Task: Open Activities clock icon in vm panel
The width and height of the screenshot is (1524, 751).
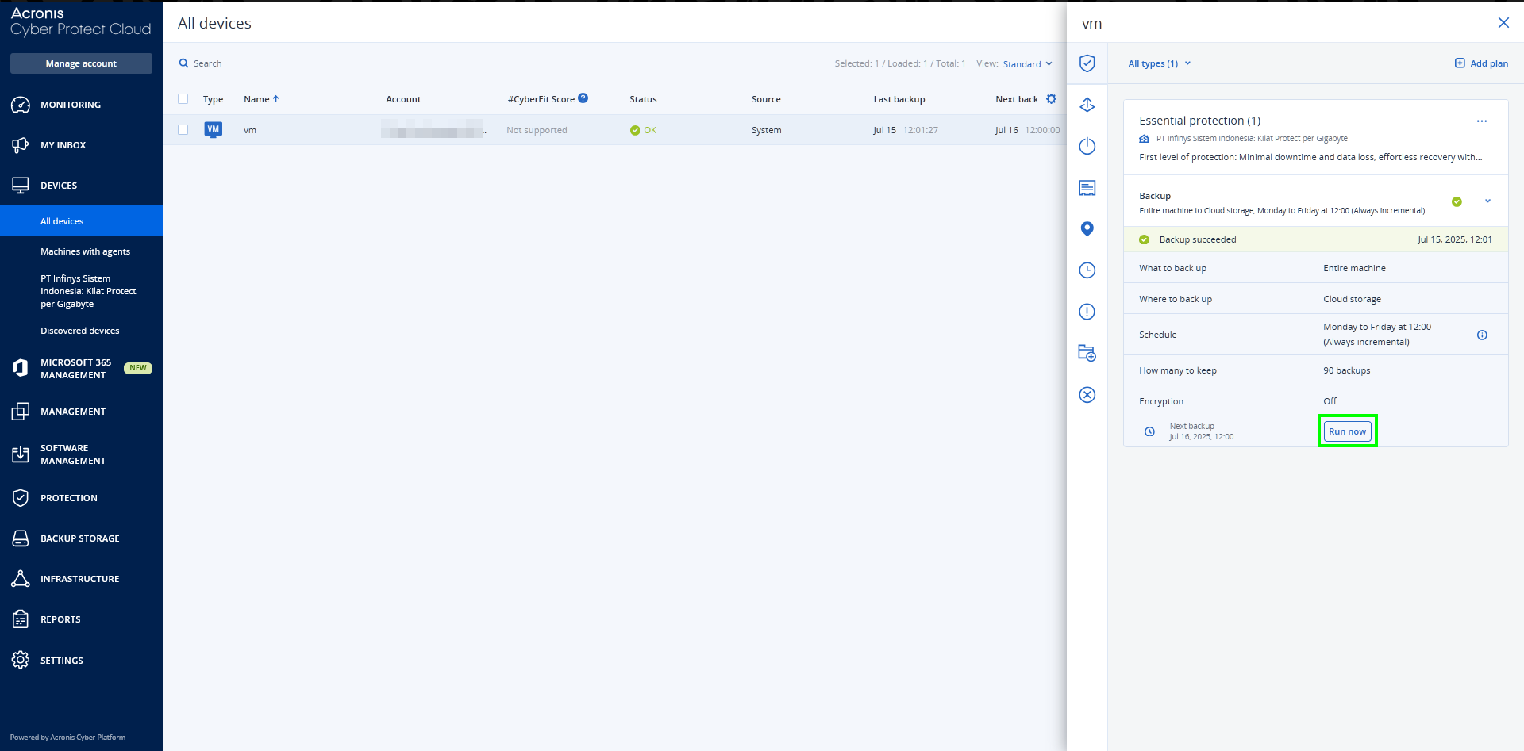Action: click(x=1087, y=270)
